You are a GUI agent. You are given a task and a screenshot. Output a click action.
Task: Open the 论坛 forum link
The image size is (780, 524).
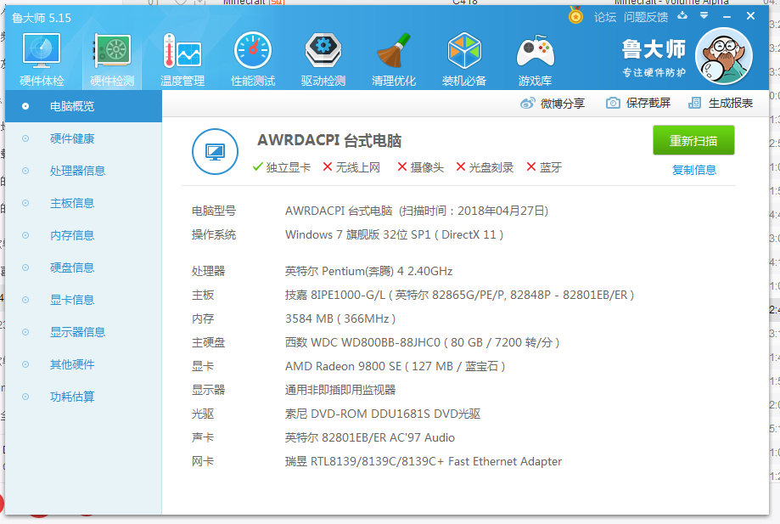[605, 18]
